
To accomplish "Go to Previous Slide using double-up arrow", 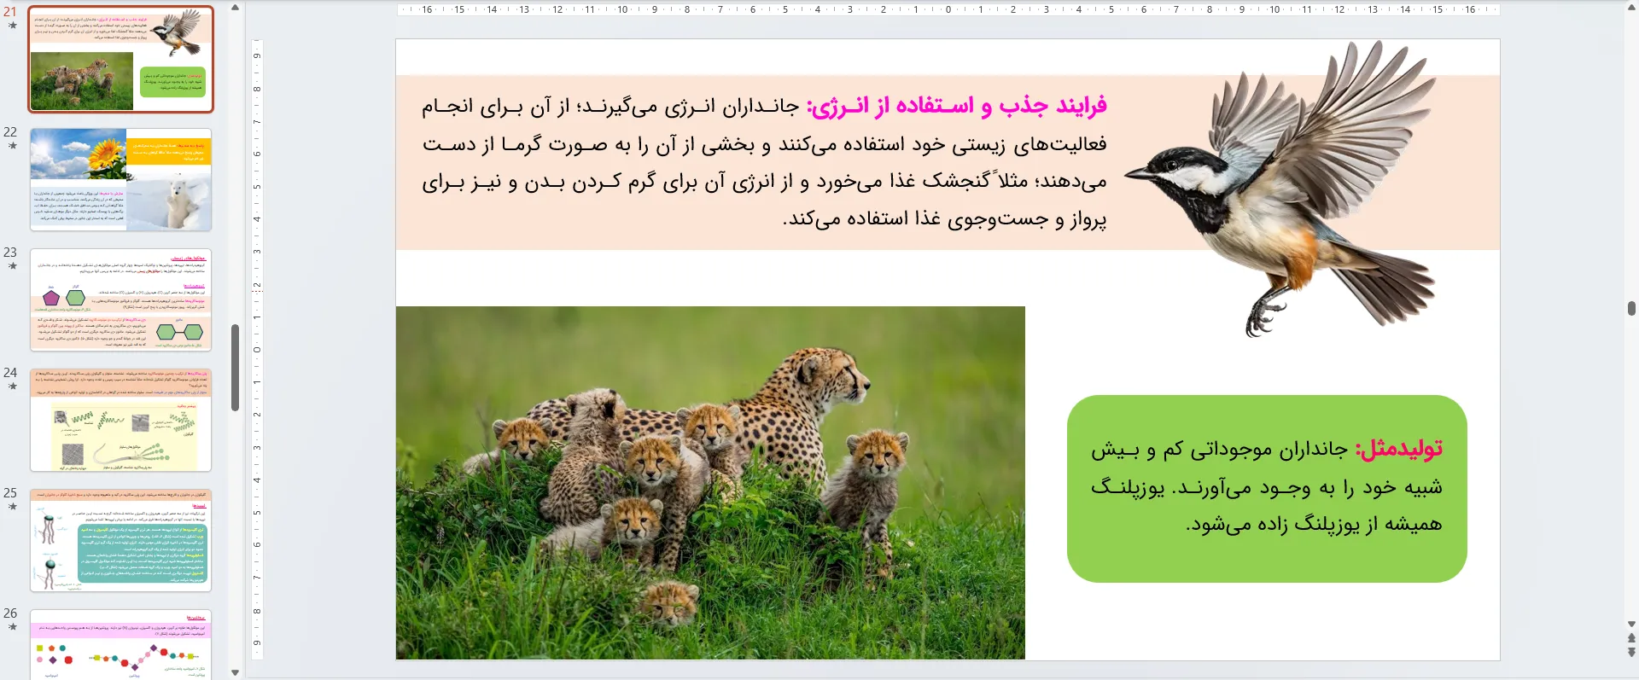I will 1631,638.
